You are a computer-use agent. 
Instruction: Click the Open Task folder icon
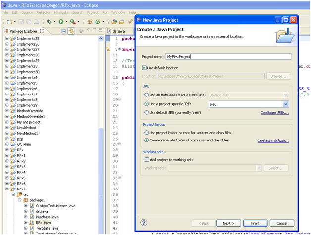122,22
